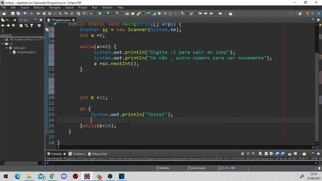This screenshot has width=322, height=181.
Task: Collapse the Aplicação package node
Action: coord(7,48)
